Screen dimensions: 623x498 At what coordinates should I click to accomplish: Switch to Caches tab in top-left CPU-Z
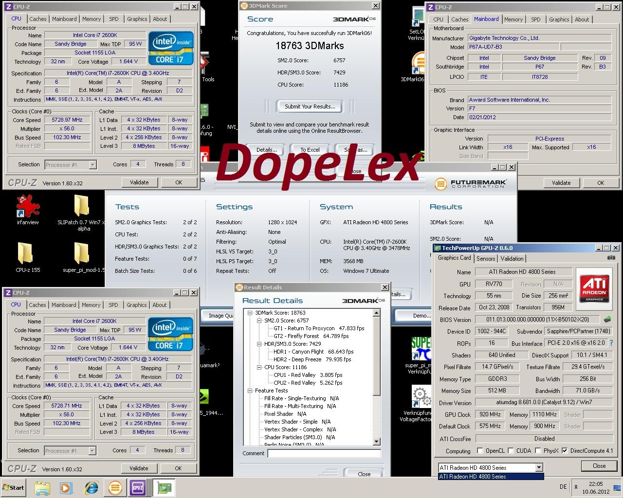click(38, 19)
